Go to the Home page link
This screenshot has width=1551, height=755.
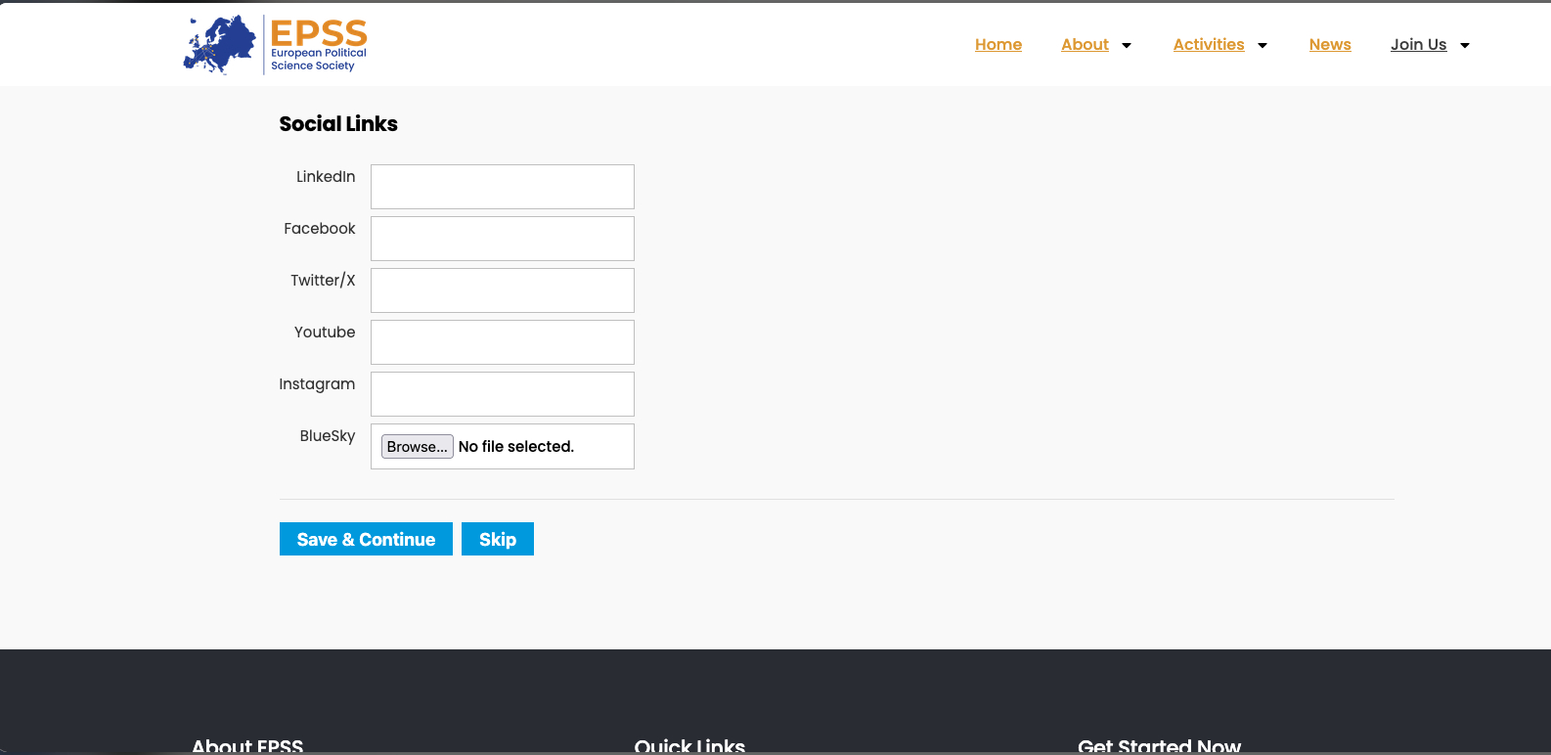point(997,45)
